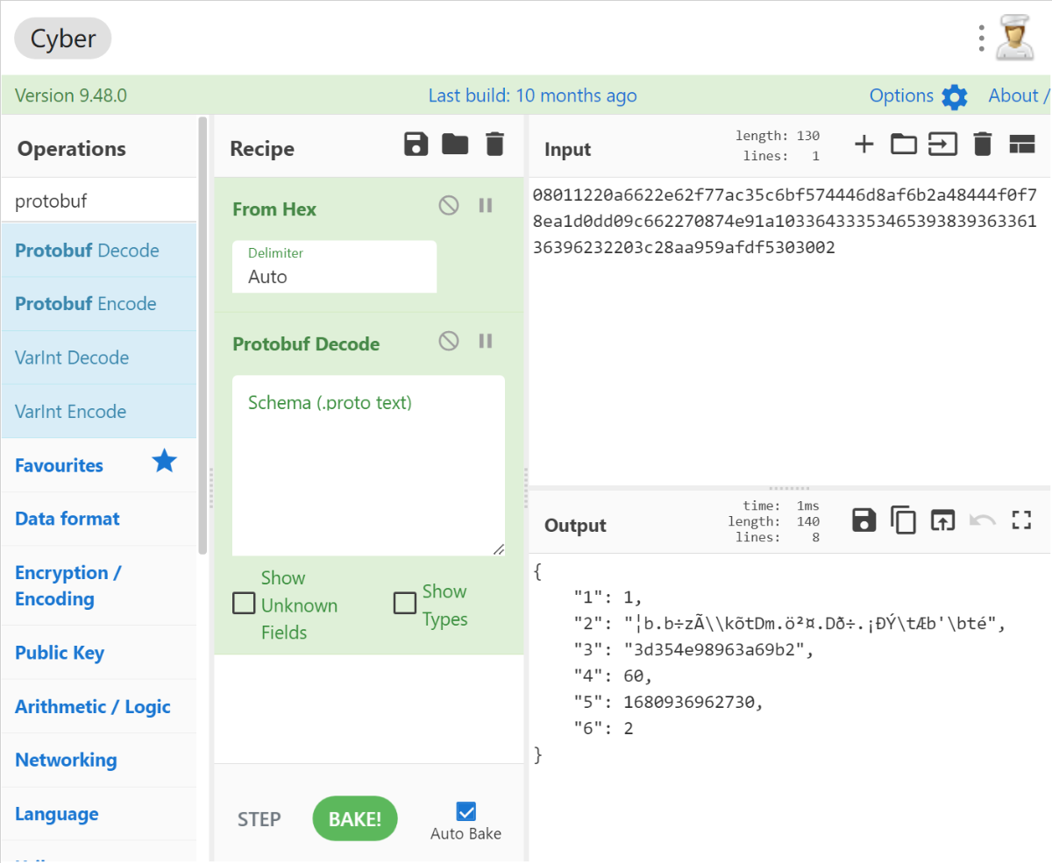Set breakpoint on From Hex operation
Image resolution: width=1052 pixels, height=863 pixels.
click(486, 206)
